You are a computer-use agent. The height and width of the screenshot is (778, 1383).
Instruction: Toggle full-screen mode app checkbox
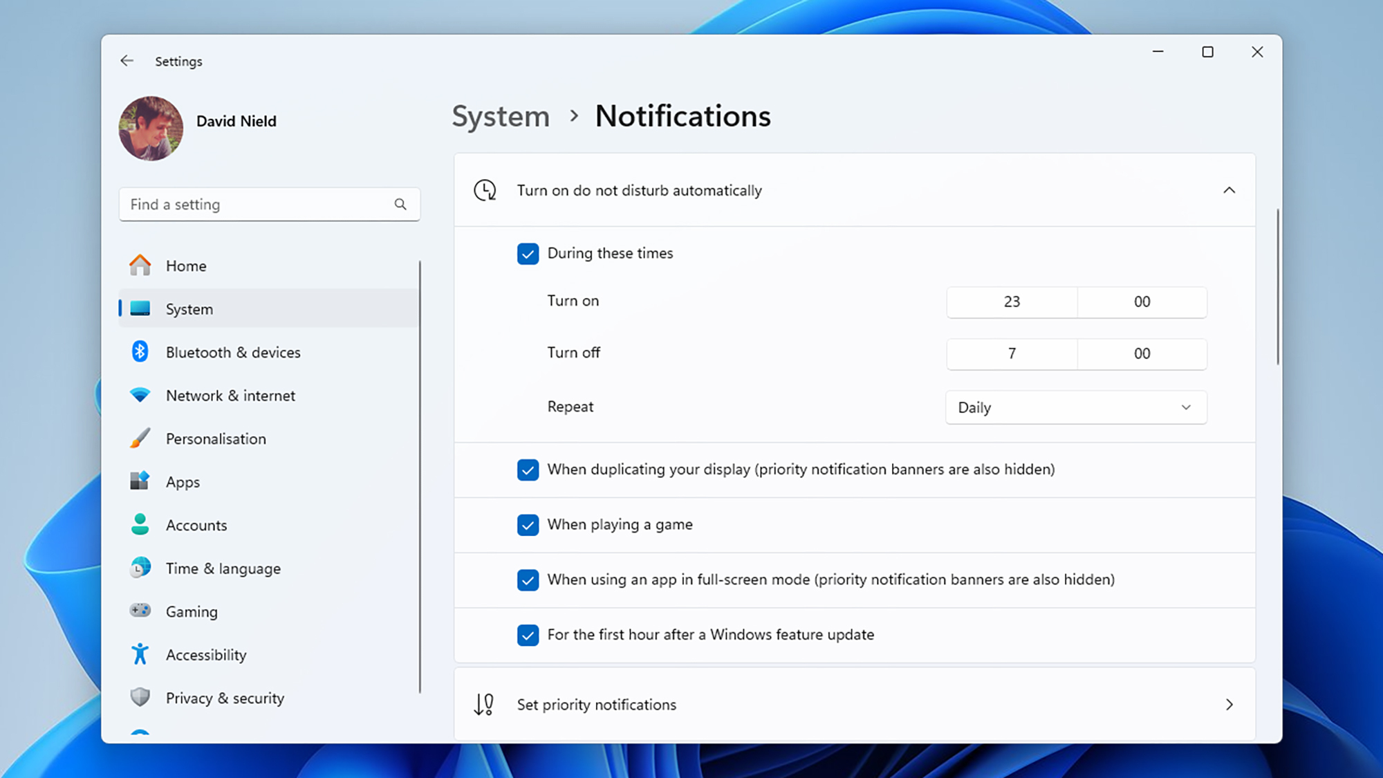pyautogui.click(x=528, y=580)
